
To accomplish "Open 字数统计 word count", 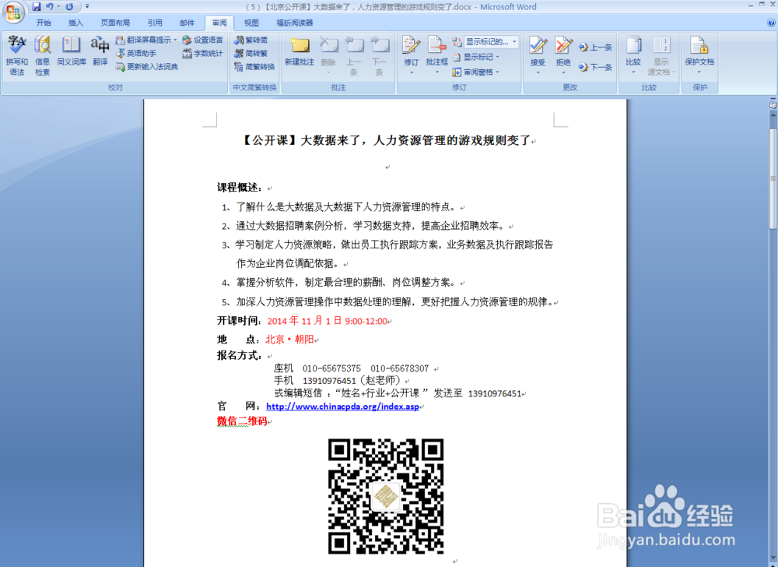I will [202, 53].
